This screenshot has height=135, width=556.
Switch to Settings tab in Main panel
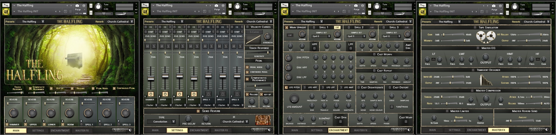[x=38, y=130]
